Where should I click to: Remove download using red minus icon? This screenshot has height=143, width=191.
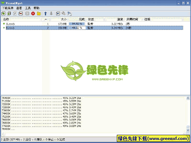pyautogui.click(x=21, y=13)
